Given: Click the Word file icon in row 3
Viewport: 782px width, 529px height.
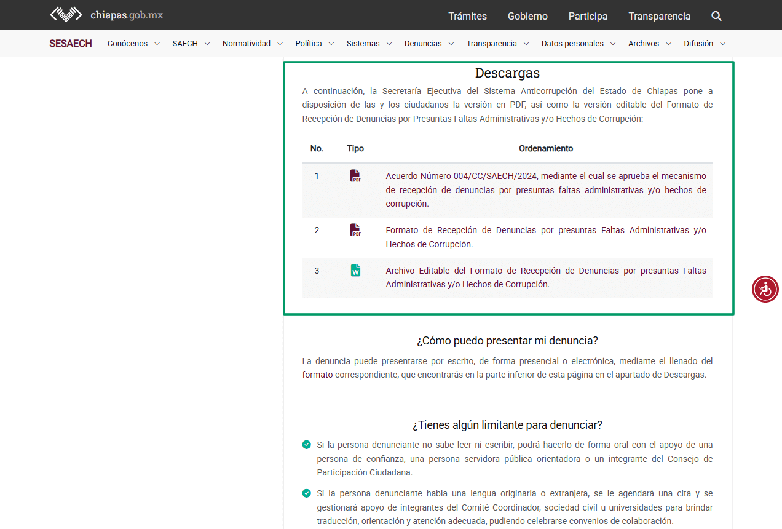Looking at the screenshot, I should (355, 270).
